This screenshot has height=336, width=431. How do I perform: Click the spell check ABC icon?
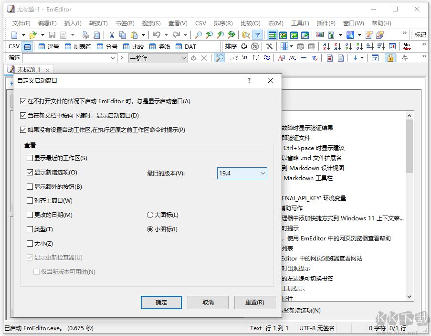[x=320, y=35]
